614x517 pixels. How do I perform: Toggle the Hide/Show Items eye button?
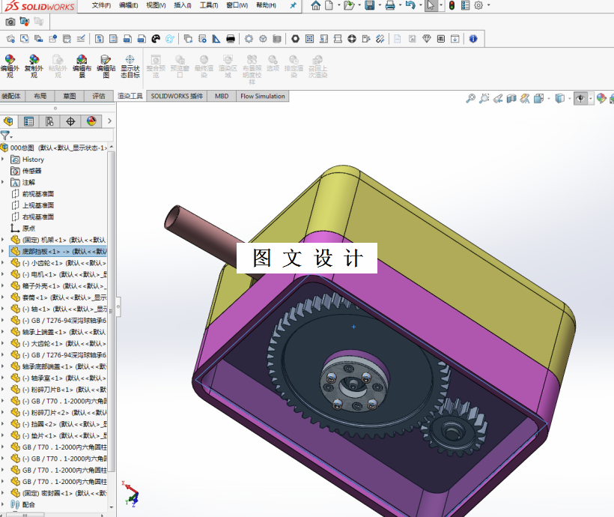pos(580,98)
